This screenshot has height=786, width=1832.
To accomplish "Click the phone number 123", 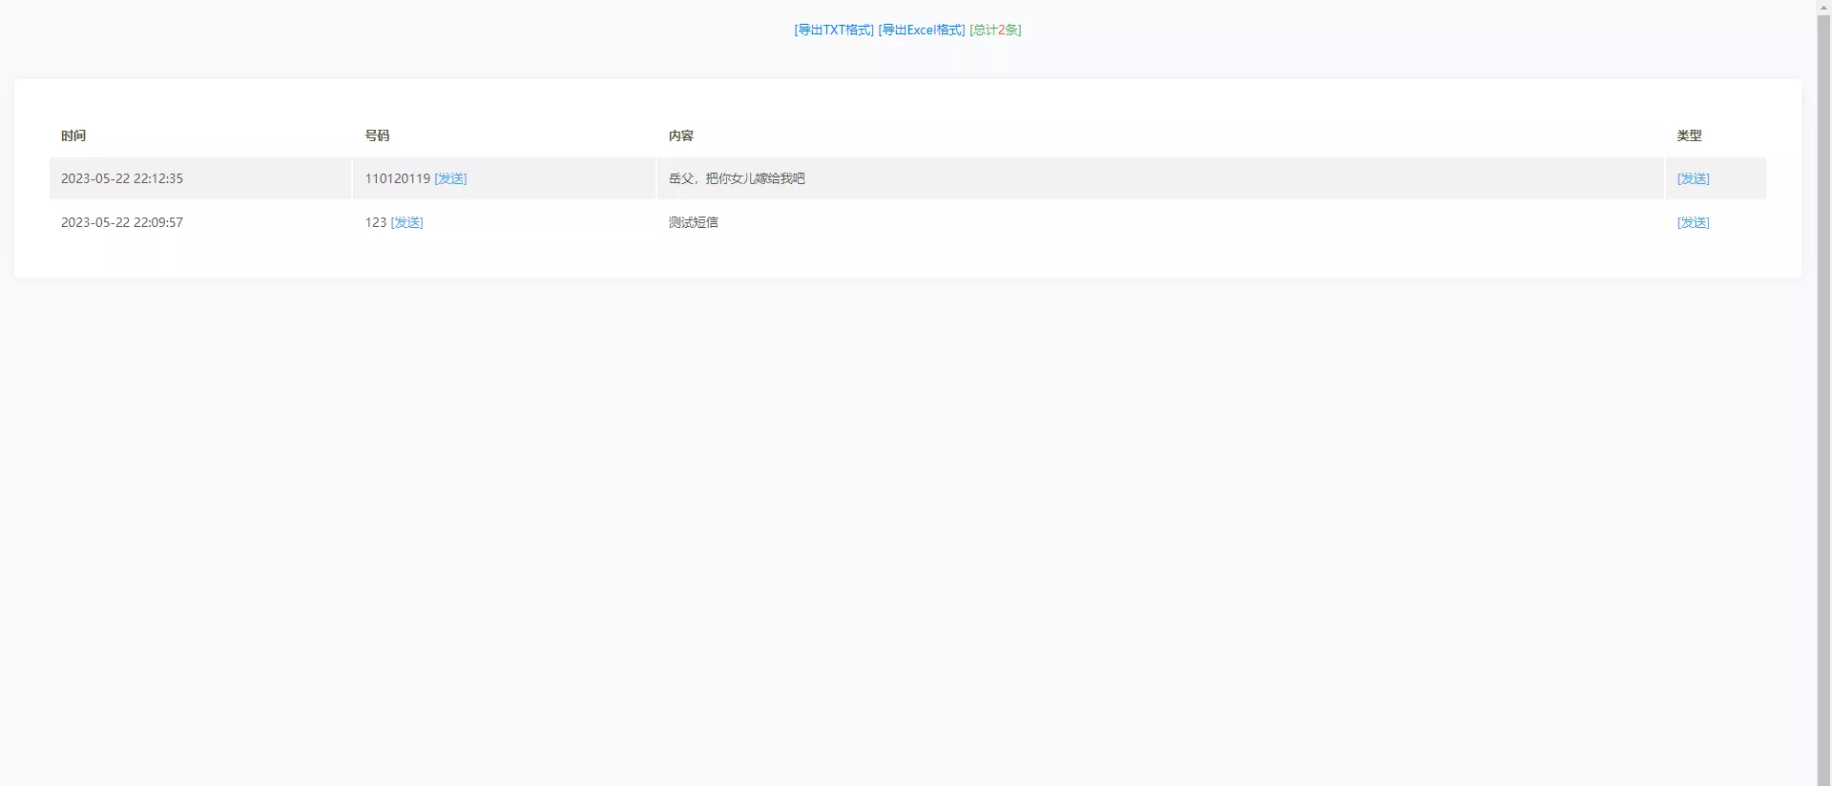I will pos(375,222).
